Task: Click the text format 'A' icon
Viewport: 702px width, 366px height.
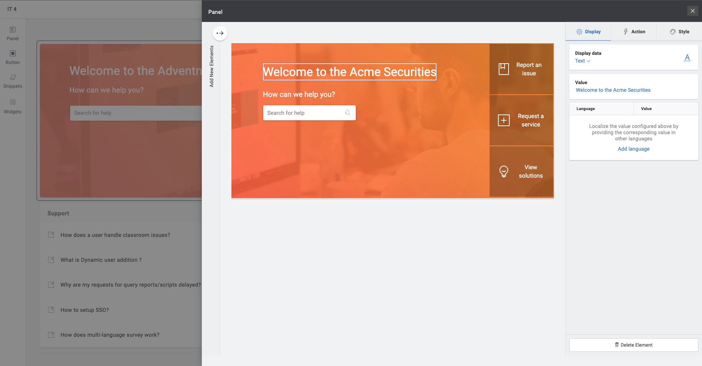Action: coord(687,57)
